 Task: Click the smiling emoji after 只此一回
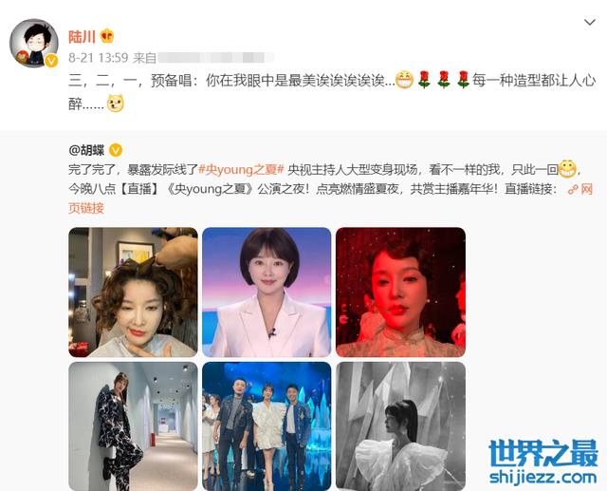[x=567, y=169]
